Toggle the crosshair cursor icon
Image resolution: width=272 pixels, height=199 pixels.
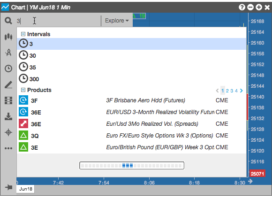8,132
